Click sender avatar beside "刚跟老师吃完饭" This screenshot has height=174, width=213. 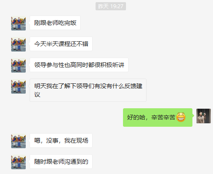coord(18,23)
